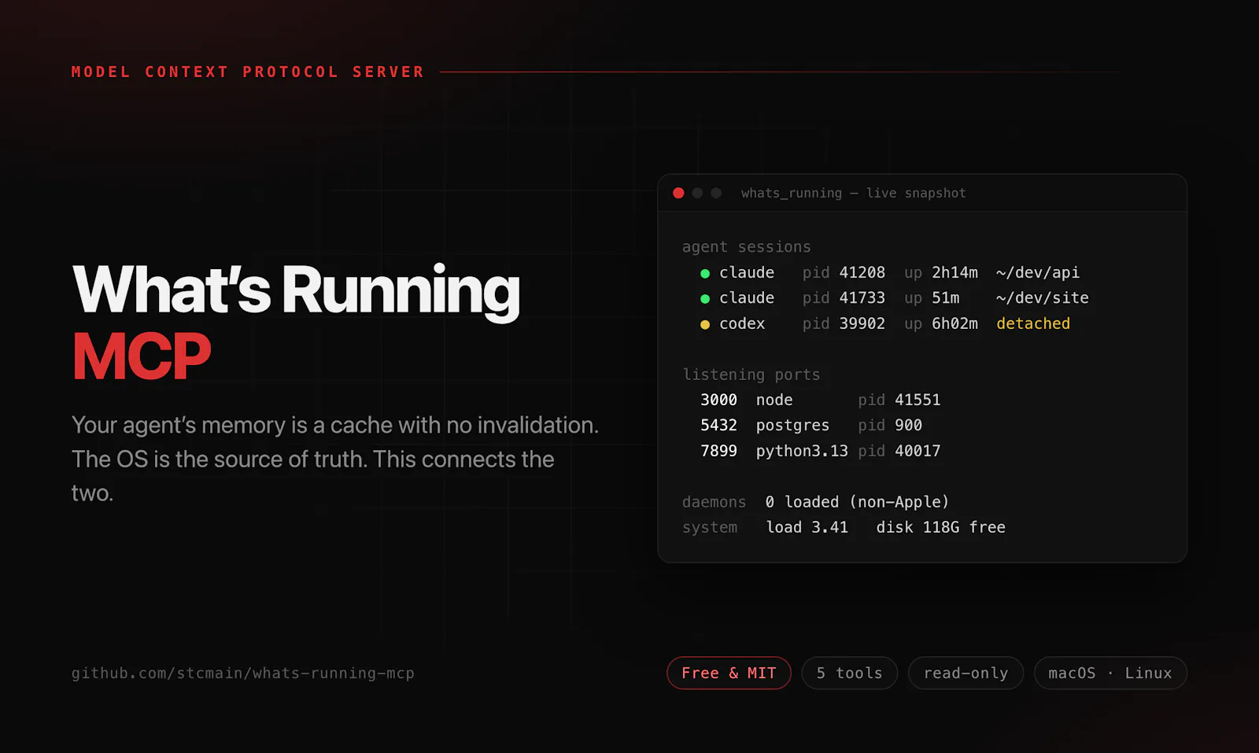Click the ~/dev/site path
This screenshot has width=1259, height=753.
tap(1042, 297)
